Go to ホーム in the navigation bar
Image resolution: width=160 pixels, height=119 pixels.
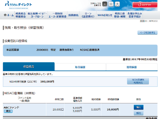coord(9,15)
